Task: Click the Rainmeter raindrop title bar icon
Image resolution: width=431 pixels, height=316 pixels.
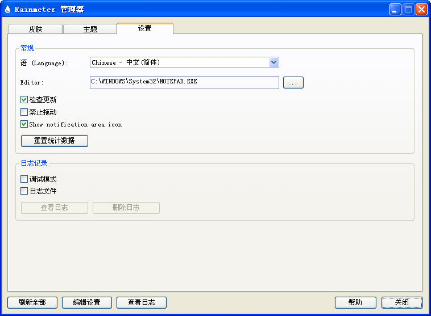Action: [7, 9]
